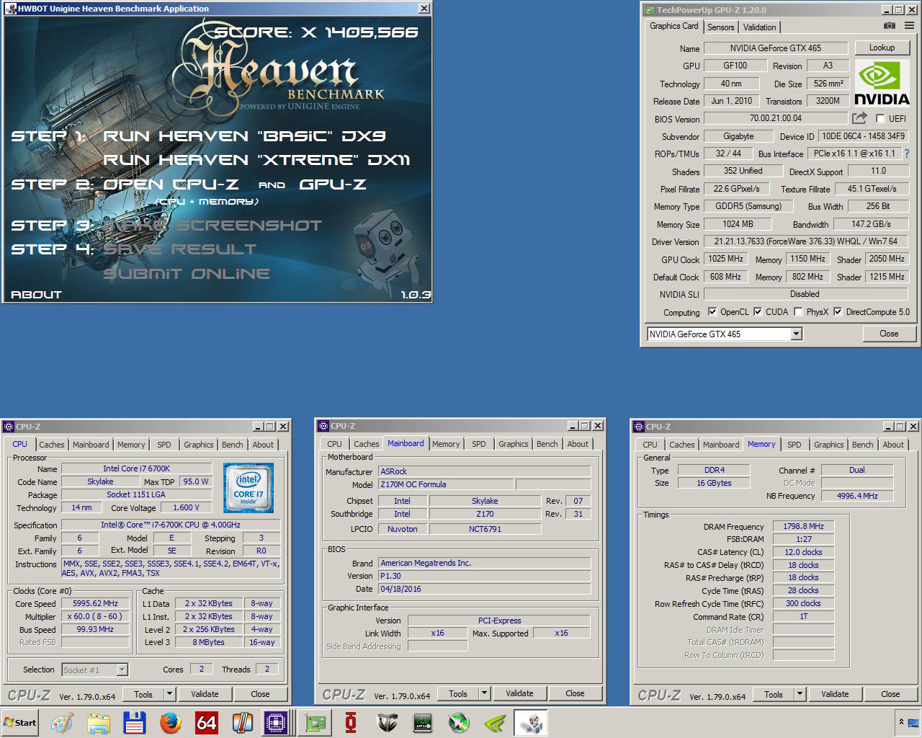Click the Start button

tap(20, 723)
